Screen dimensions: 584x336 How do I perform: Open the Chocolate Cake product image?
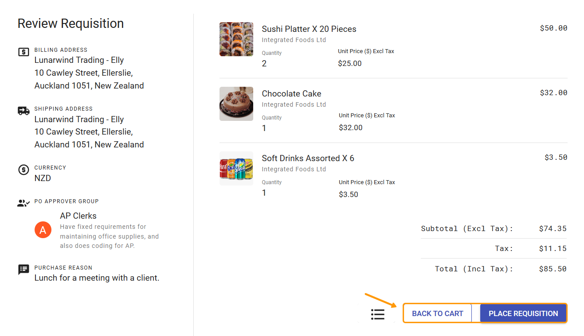[x=236, y=104]
